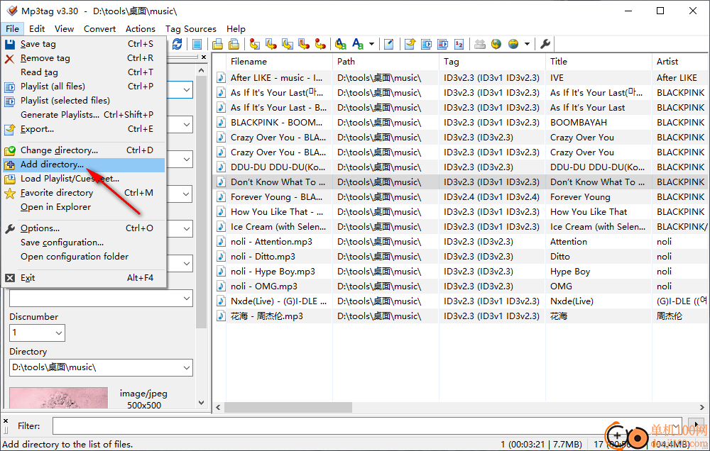Open the Edit menu
The width and height of the screenshot is (710, 451).
[37, 29]
